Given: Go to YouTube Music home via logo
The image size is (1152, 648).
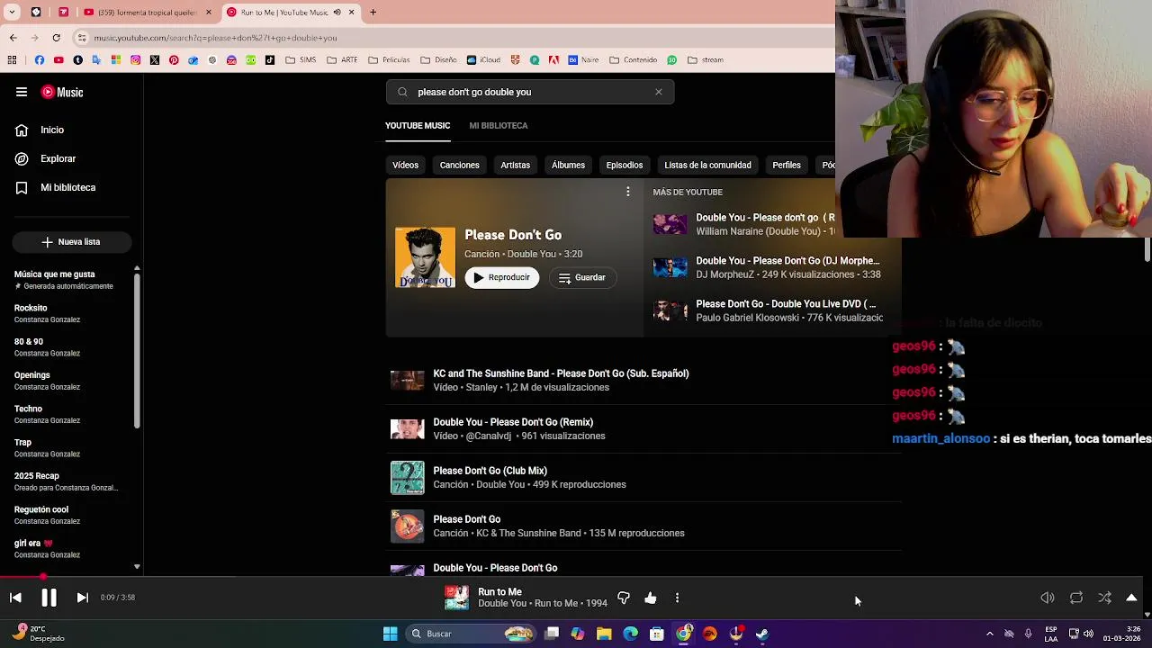Looking at the screenshot, I should 62,92.
